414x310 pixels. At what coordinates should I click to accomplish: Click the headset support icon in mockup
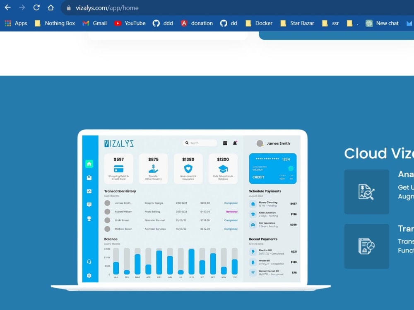pos(89,262)
